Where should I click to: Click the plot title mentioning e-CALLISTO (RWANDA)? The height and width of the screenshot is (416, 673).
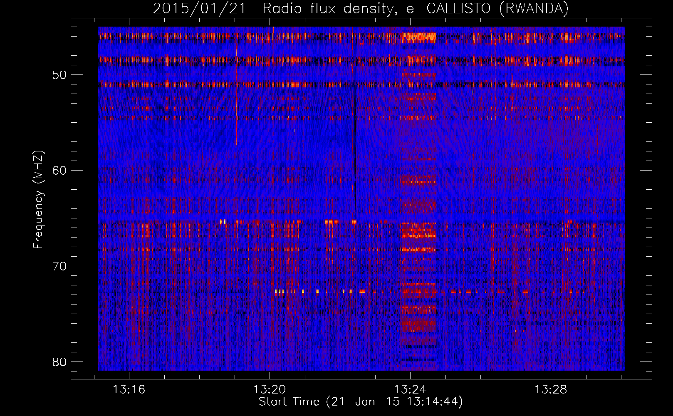pyautogui.click(x=361, y=8)
